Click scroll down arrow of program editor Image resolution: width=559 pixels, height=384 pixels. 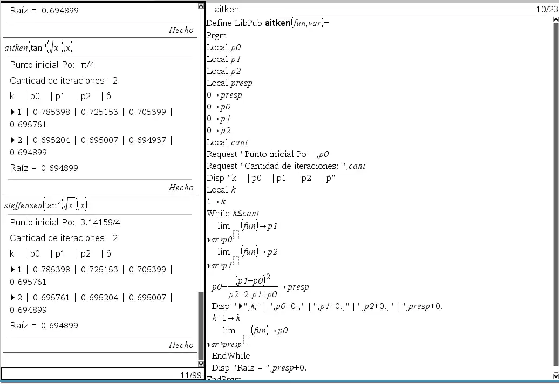pos(556,376)
